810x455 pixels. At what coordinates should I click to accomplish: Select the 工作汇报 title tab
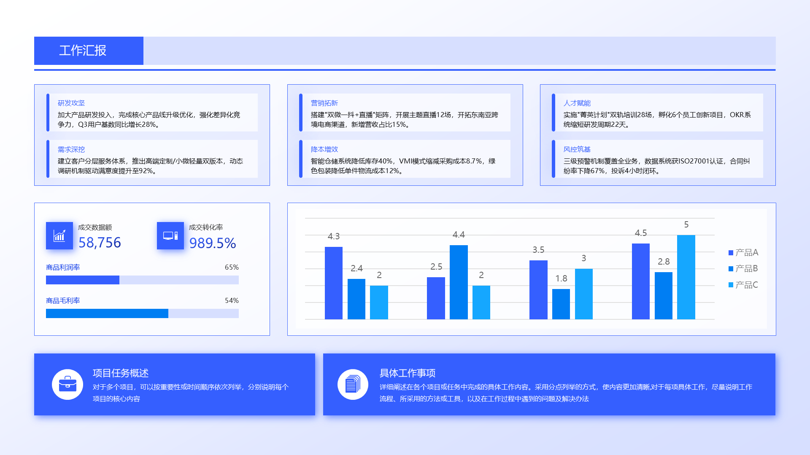[89, 51]
